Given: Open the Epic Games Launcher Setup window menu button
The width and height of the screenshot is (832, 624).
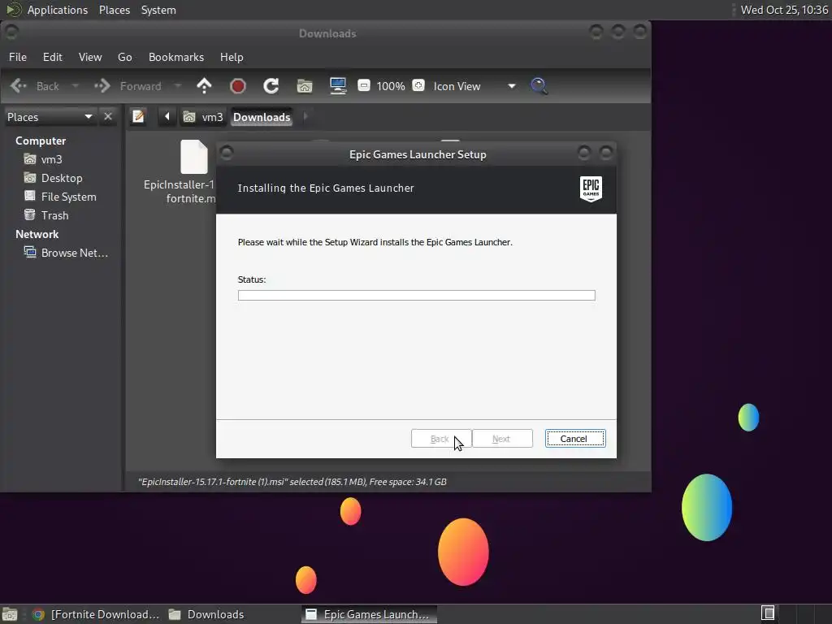Looking at the screenshot, I should click(227, 154).
